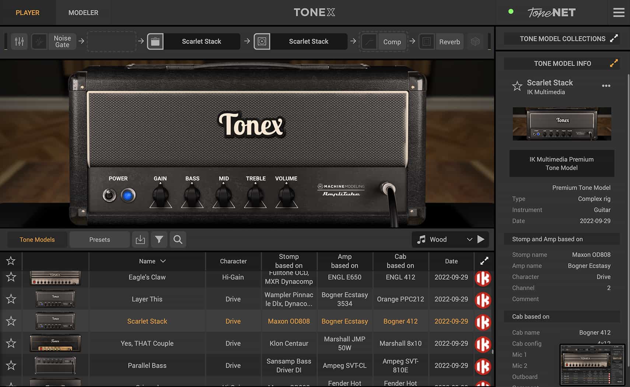Click the preview screenshot thumbnail at corner
Image resolution: width=630 pixels, height=387 pixels.
click(x=592, y=365)
